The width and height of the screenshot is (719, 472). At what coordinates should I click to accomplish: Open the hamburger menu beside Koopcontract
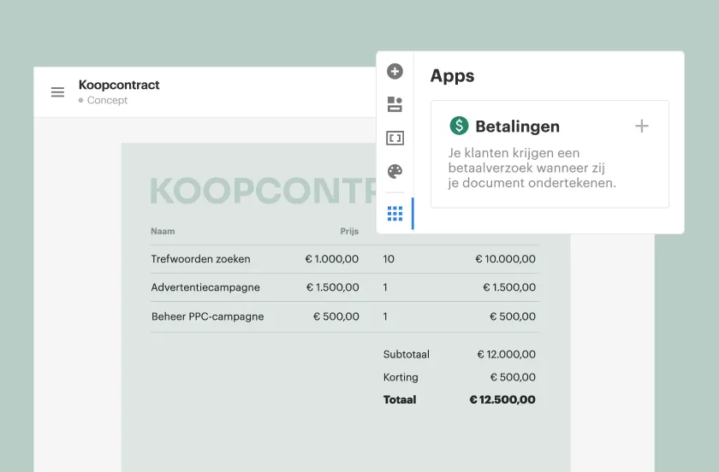57,92
